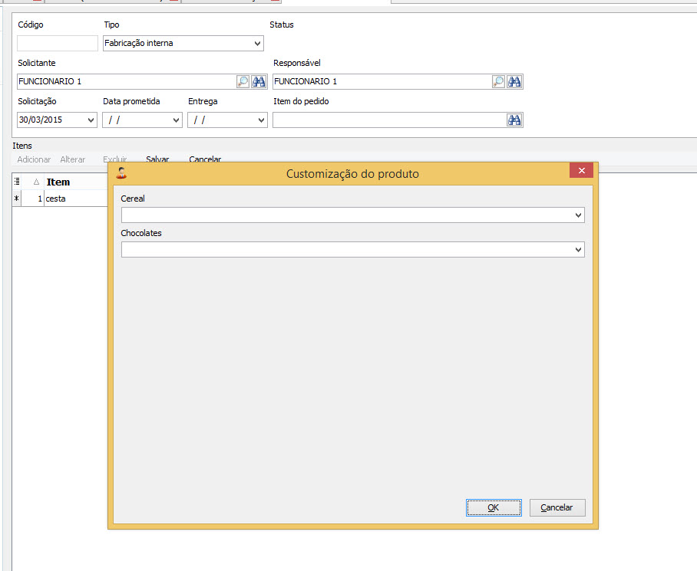Open the Tipo dropdown showing Fabricação interna
The width and height of the screenshot is (697, 571).
coord(257,44)
